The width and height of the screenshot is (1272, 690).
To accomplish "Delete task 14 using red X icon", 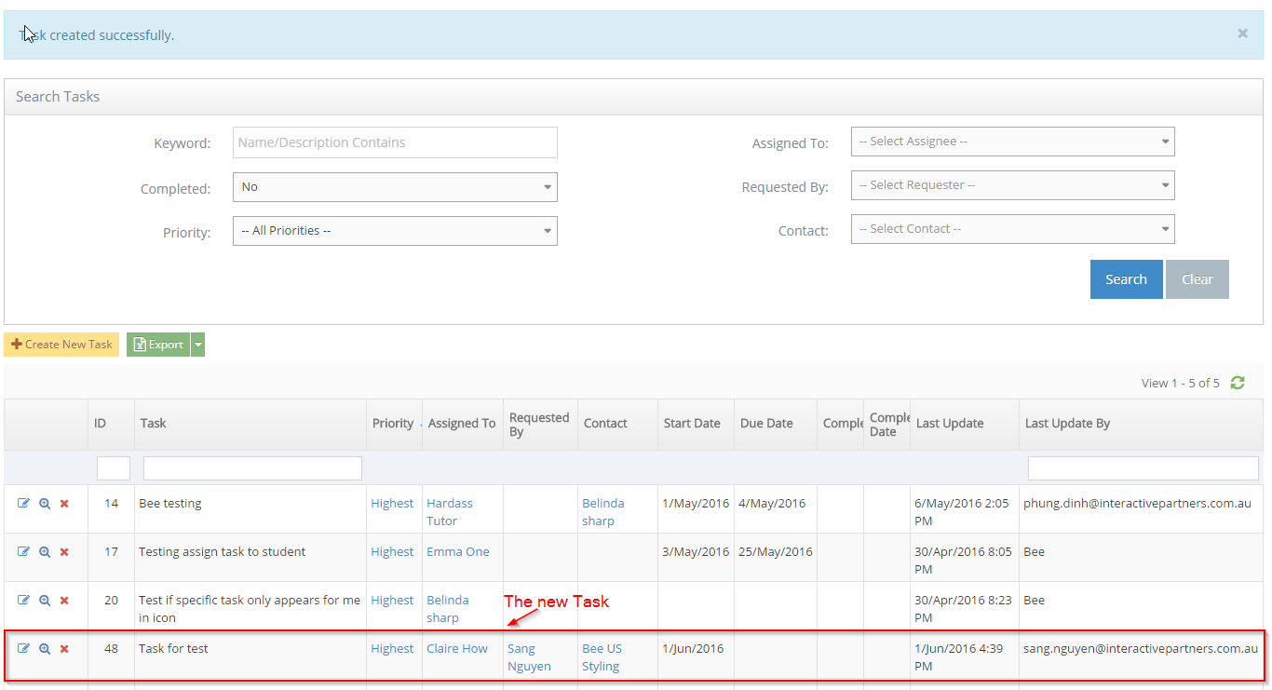I will (x=64, y=504).
